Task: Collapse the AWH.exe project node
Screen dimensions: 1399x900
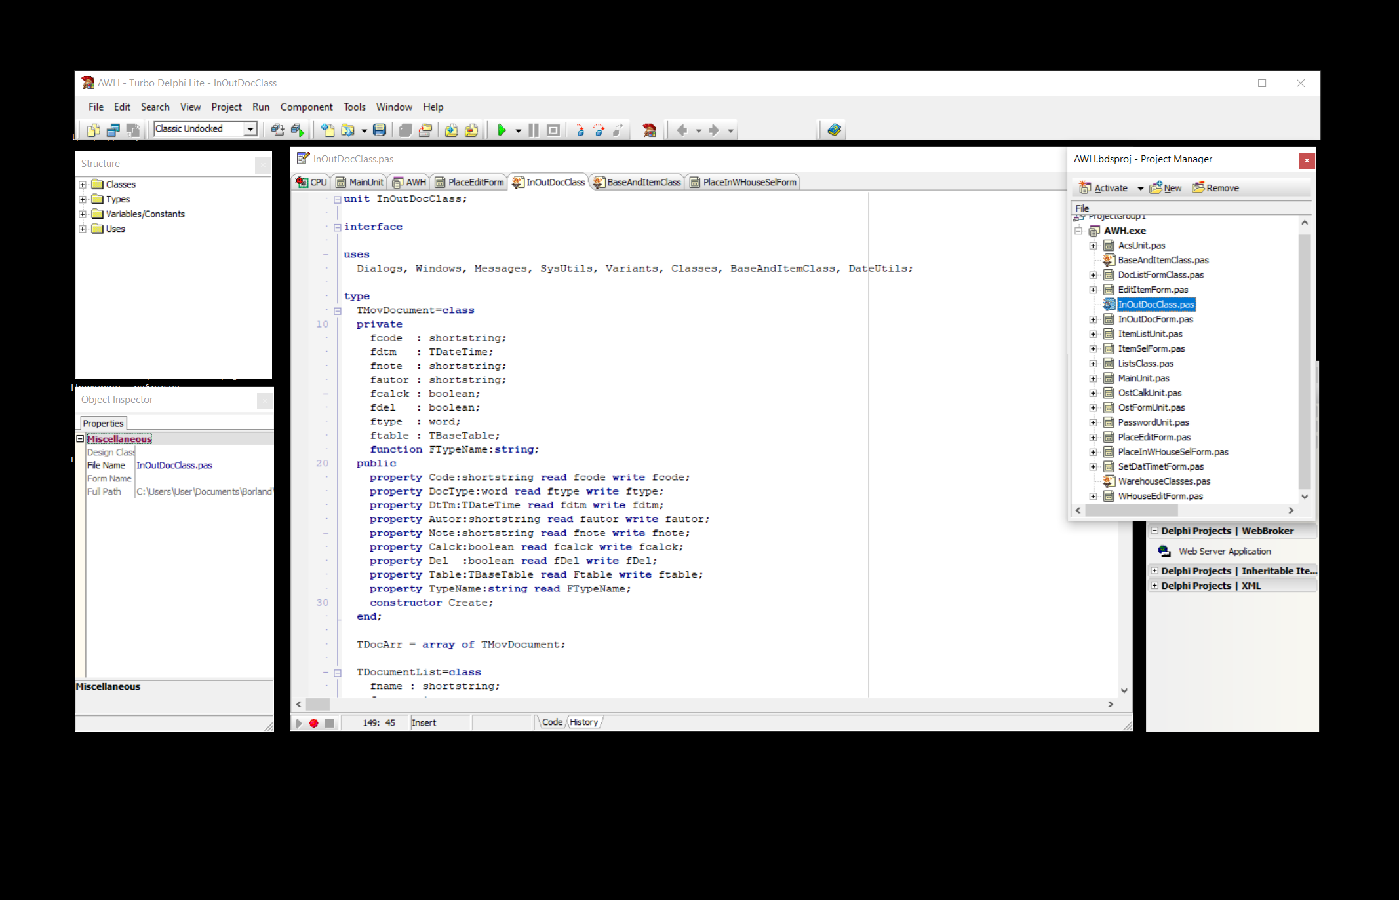Action: (x=1078, y=231)
